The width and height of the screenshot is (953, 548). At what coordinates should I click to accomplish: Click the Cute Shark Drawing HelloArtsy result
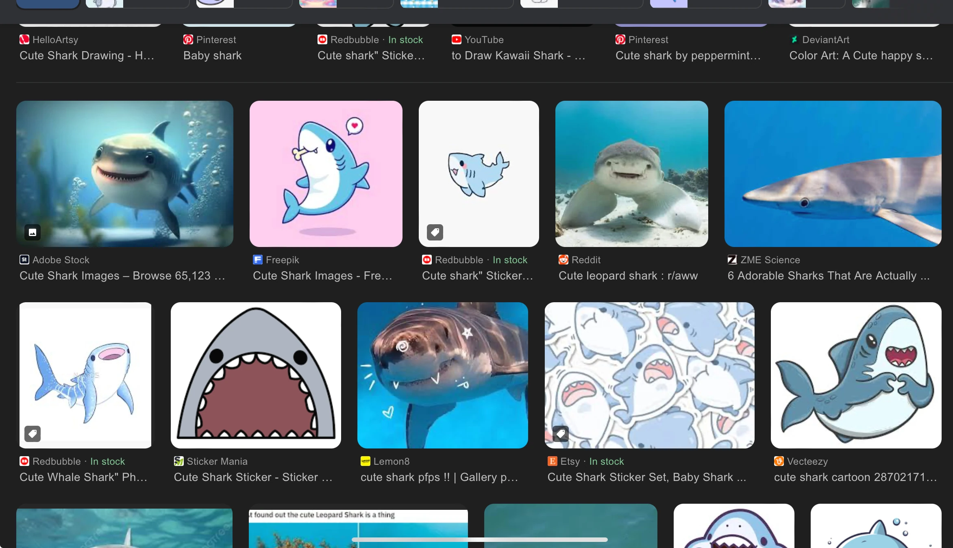[x=87, y=55]
